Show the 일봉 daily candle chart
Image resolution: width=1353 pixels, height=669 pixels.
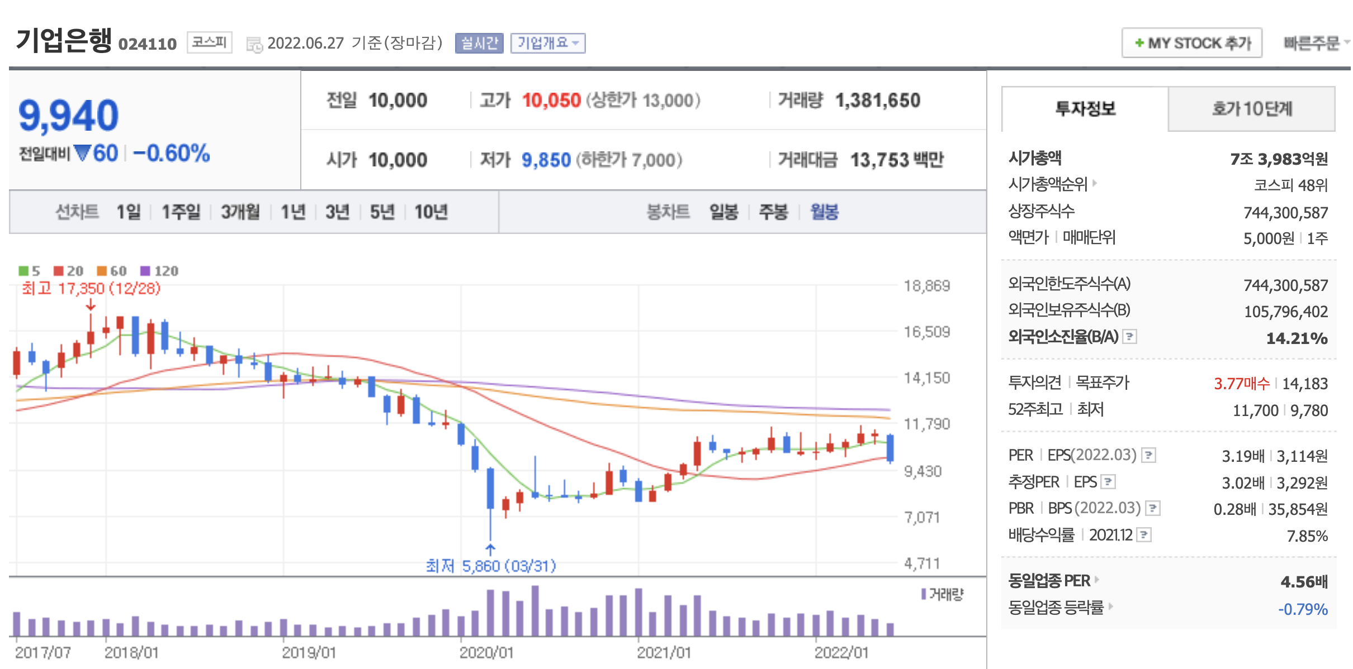click(724, 212)
